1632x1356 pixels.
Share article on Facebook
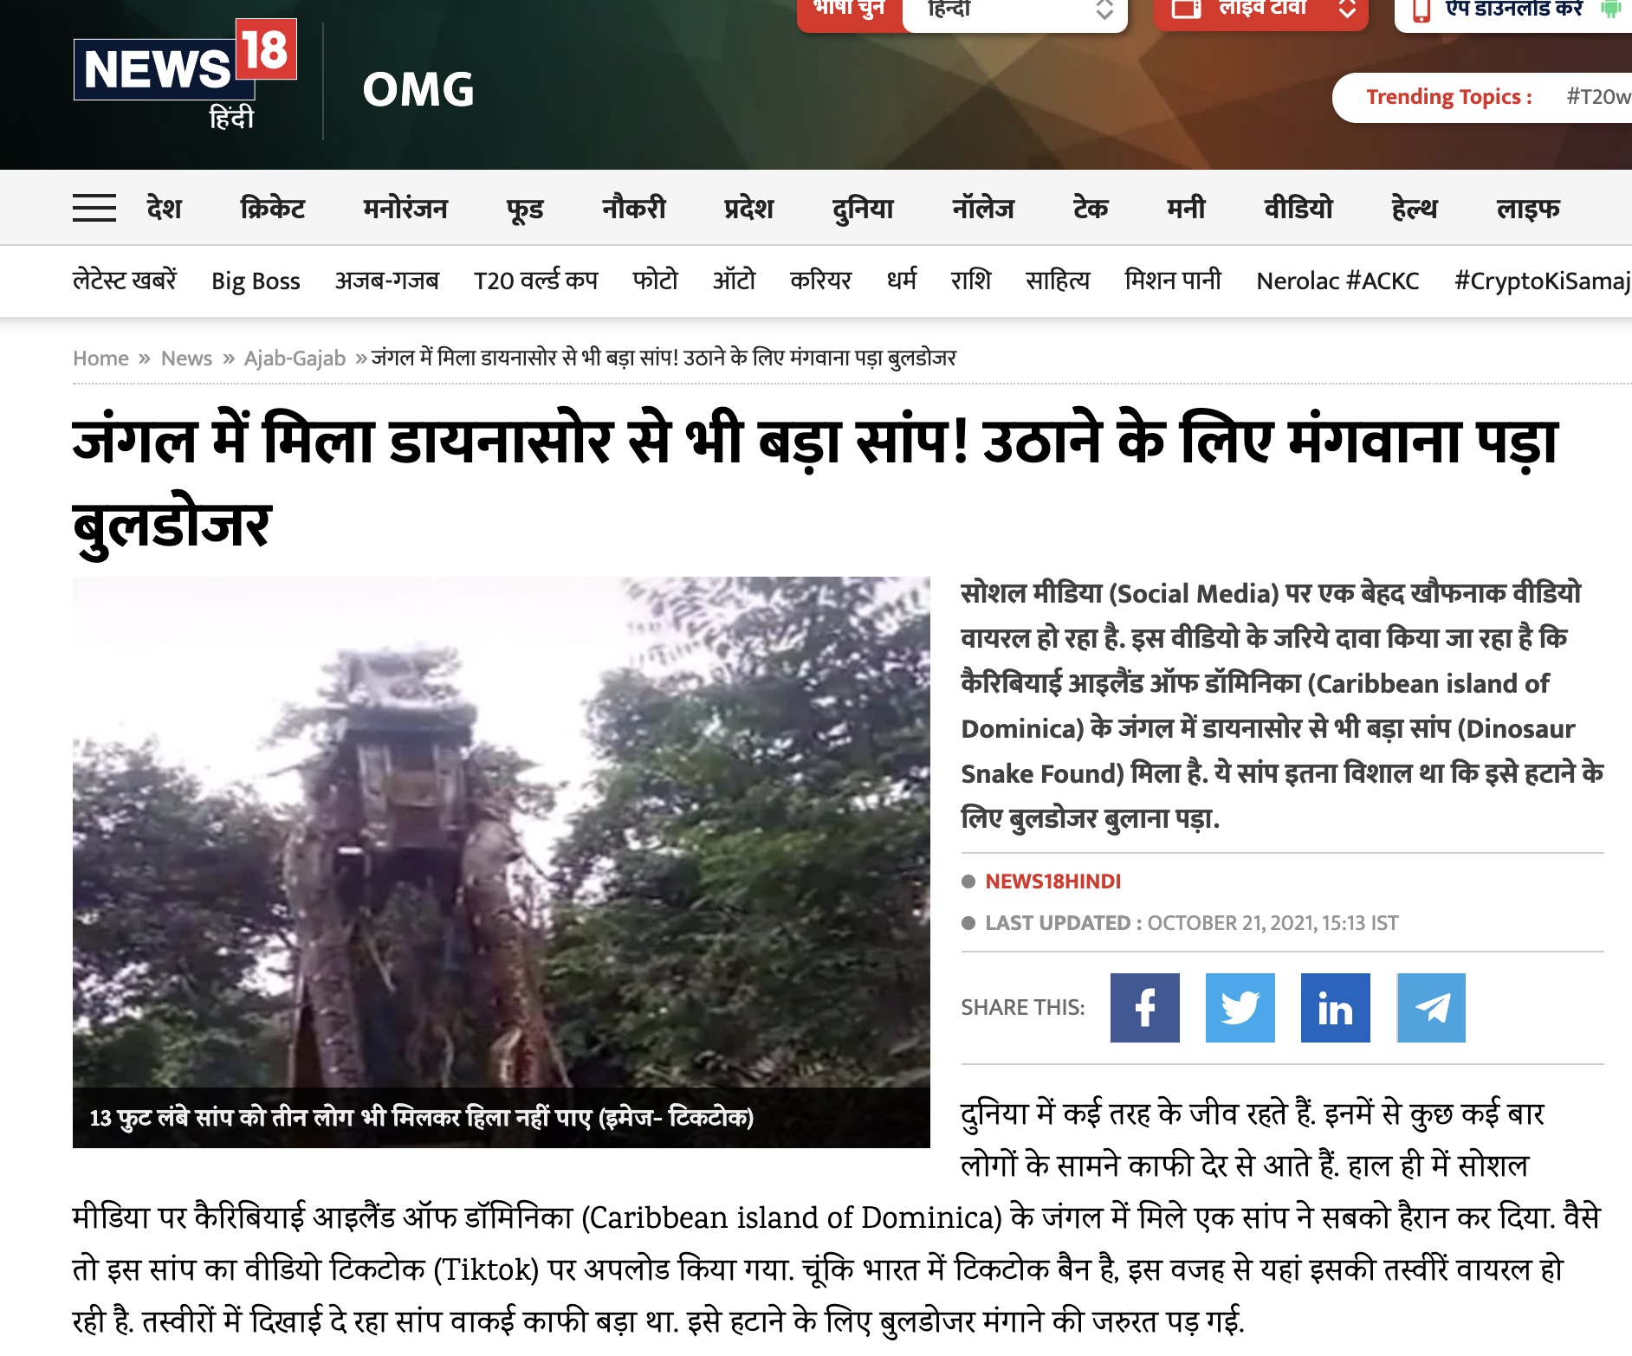(x=1144, y=1007)
